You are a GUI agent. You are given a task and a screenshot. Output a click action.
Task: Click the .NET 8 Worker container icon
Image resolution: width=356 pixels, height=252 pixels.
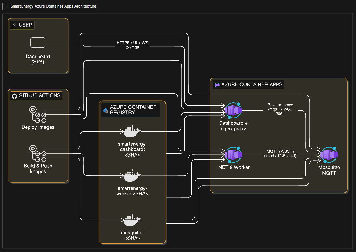pyautogui.click(x=233, y=154)
